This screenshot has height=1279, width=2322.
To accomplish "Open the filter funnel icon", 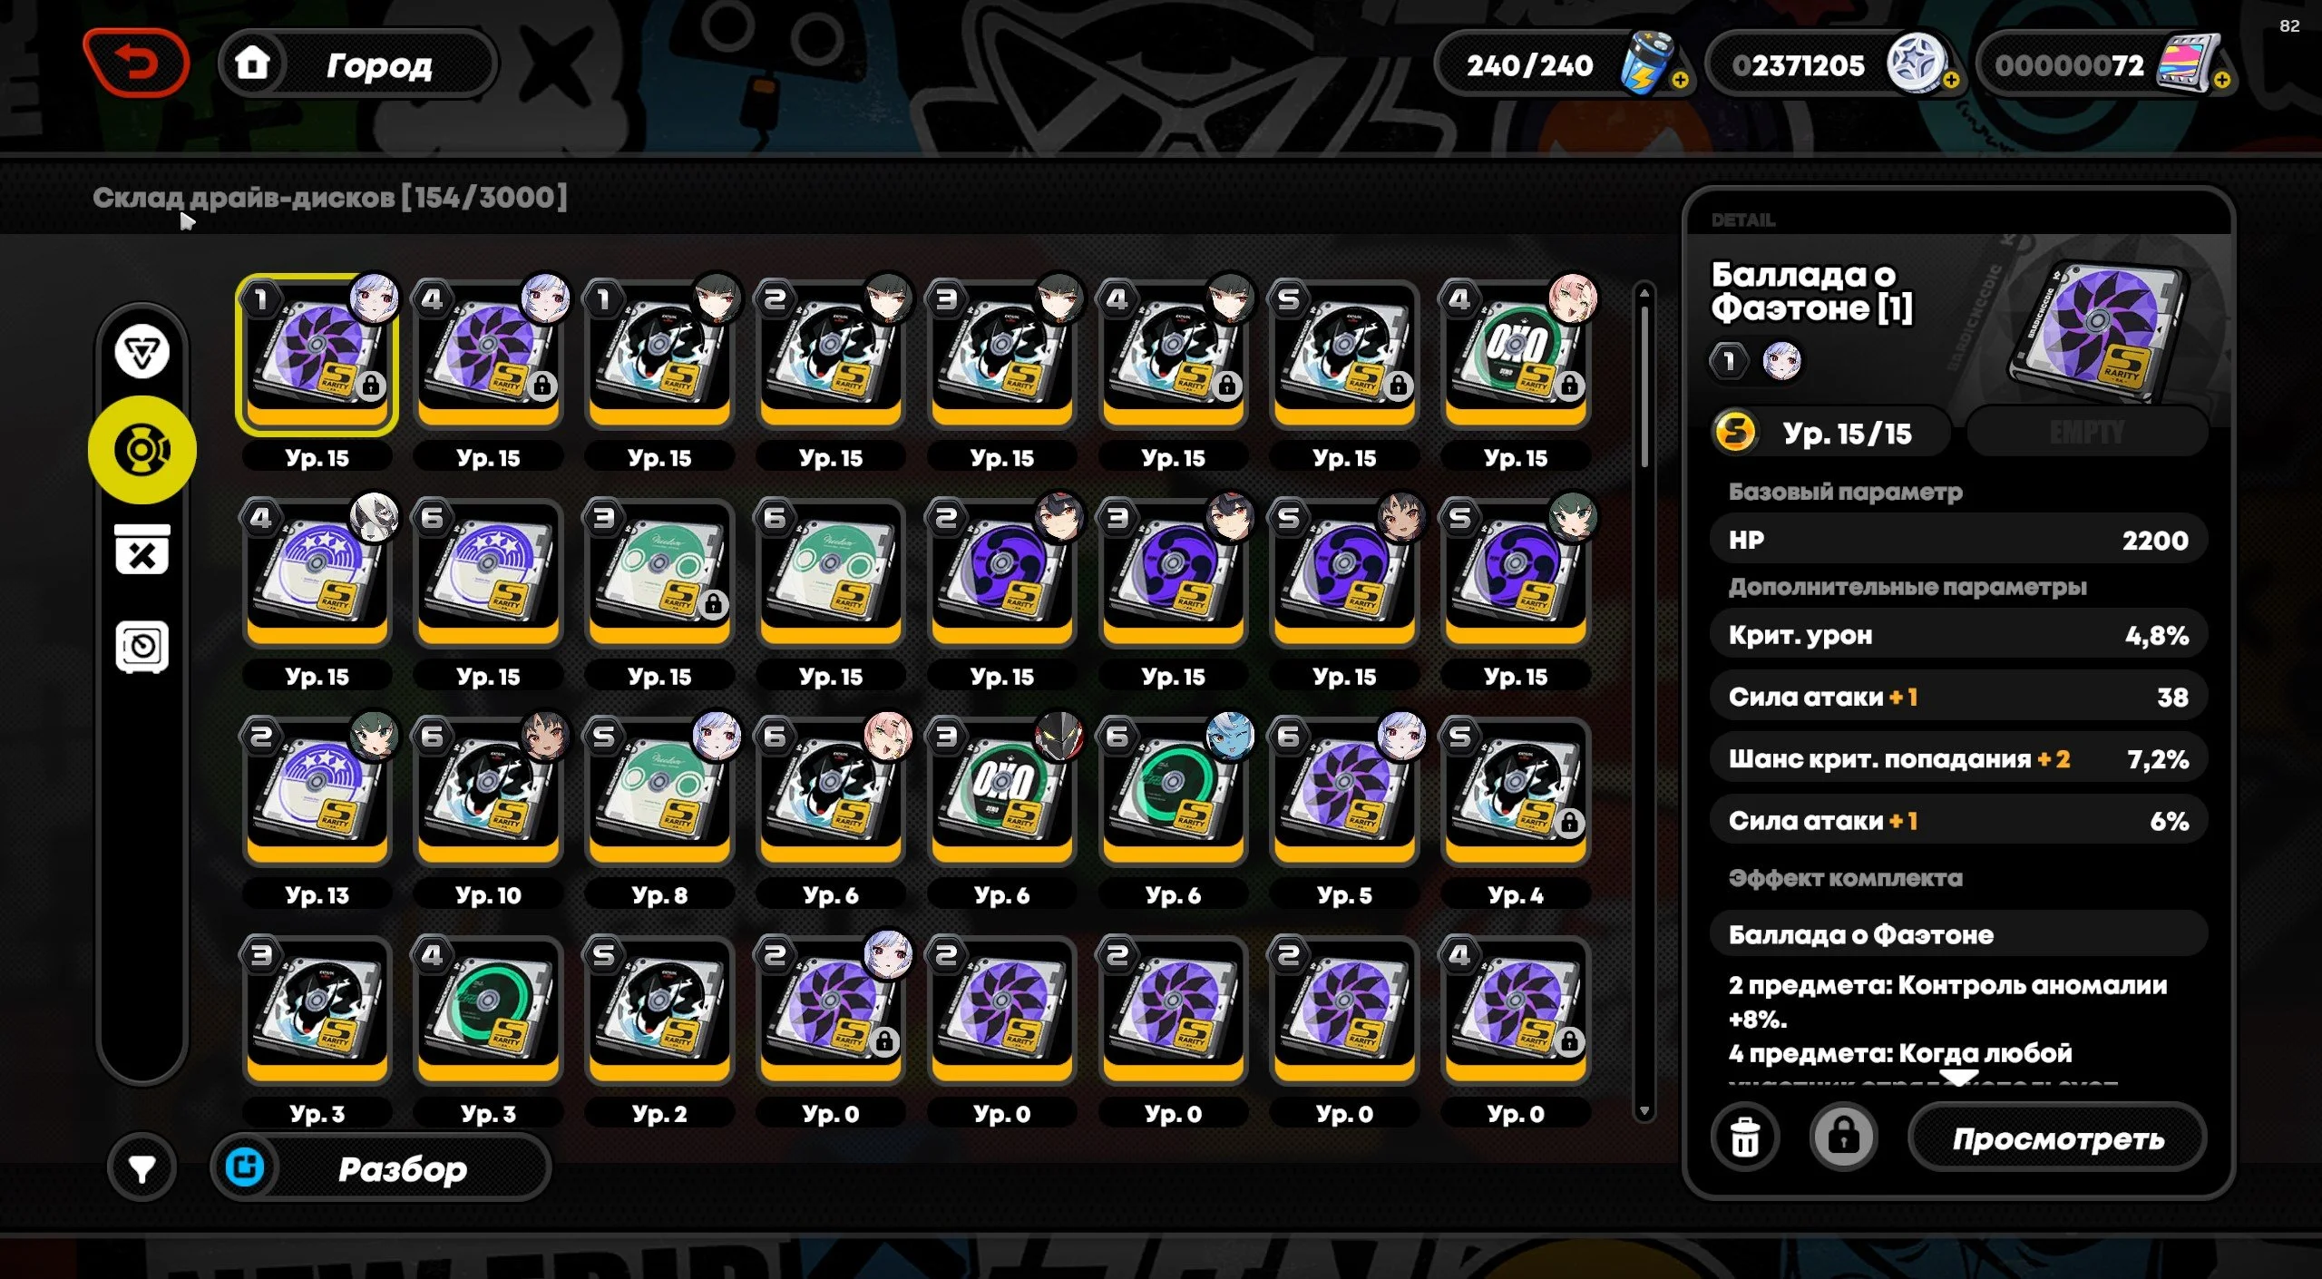I will click(x=141, y=1168).
